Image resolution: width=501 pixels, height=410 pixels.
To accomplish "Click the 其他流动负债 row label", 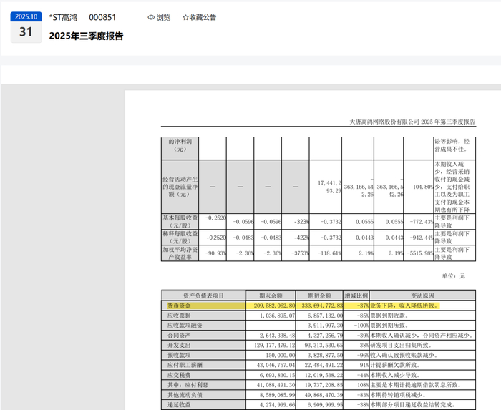I will pos(185,395).
